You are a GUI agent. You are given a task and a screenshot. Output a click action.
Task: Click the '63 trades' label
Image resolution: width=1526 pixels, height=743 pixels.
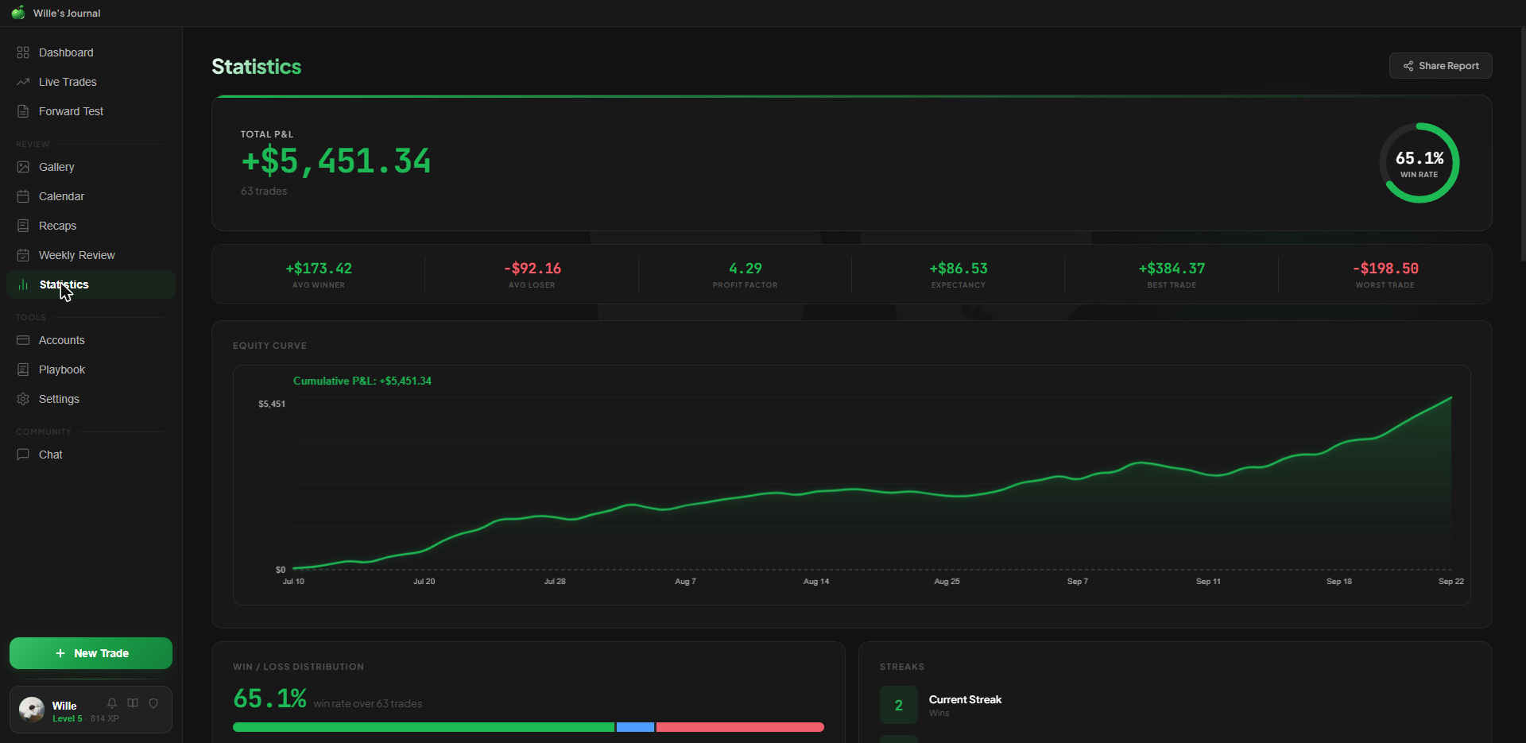point(264,192)
